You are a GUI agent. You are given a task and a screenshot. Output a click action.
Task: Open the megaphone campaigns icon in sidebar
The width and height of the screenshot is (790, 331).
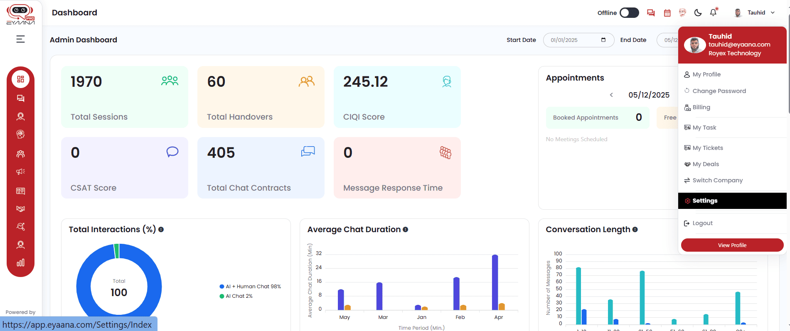20,172
